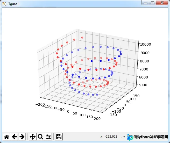Save the figure
This screenshot has height=143, width=170.
click(59, 137)
